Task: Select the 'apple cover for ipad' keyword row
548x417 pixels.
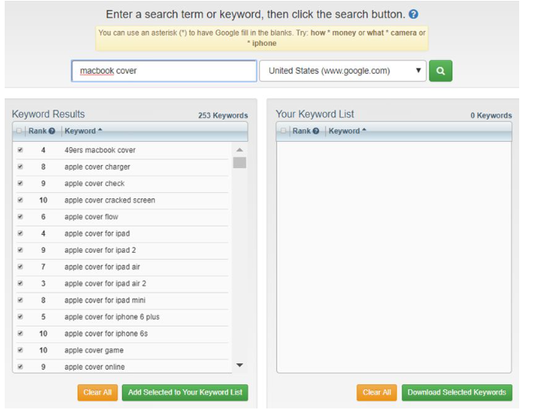Action: (x=122, y=233)
